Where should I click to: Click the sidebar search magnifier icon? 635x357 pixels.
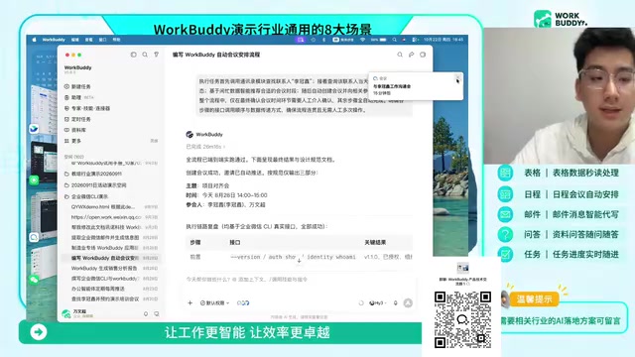(x=145, y=55)
